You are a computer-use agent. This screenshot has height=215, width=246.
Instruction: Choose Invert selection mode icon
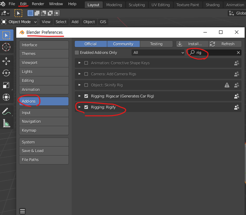tap(50, 13)
